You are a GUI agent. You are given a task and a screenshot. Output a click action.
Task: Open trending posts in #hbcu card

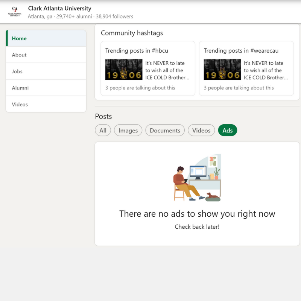(x=148, y=68)
